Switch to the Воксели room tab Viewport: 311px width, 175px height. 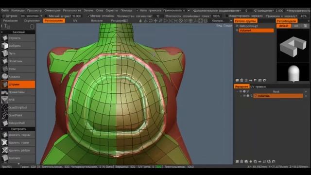click(x=97, y=20)
